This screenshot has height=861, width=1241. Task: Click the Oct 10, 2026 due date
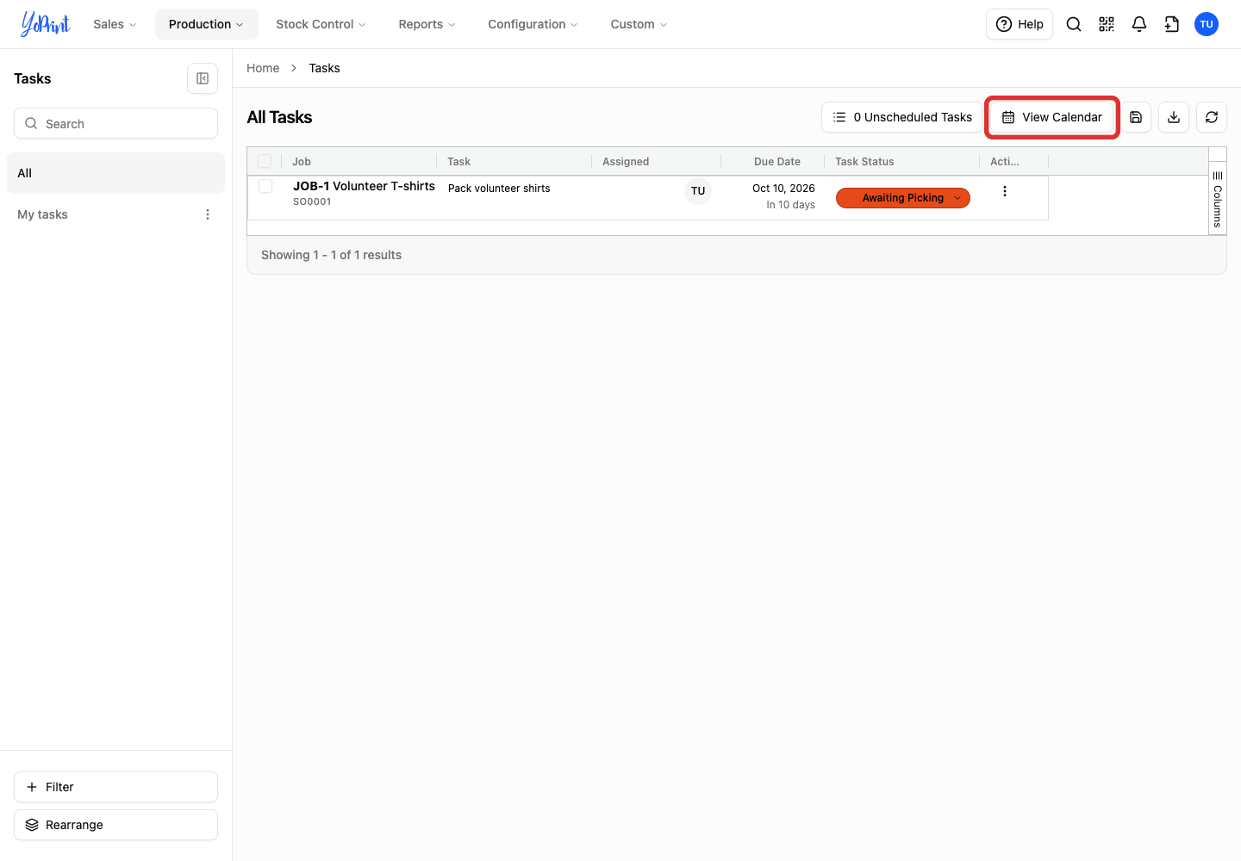click(x=783, y=189)
